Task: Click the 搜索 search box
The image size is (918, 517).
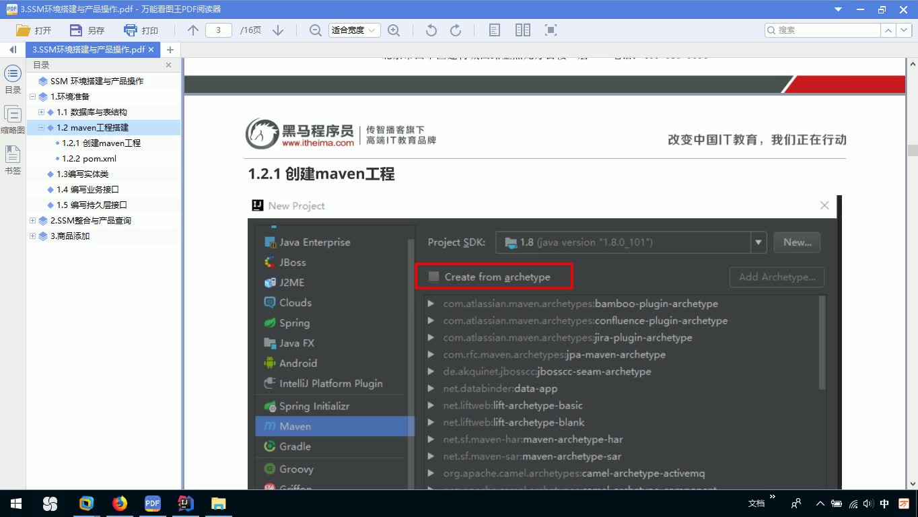Action: [x=822, y=30]
